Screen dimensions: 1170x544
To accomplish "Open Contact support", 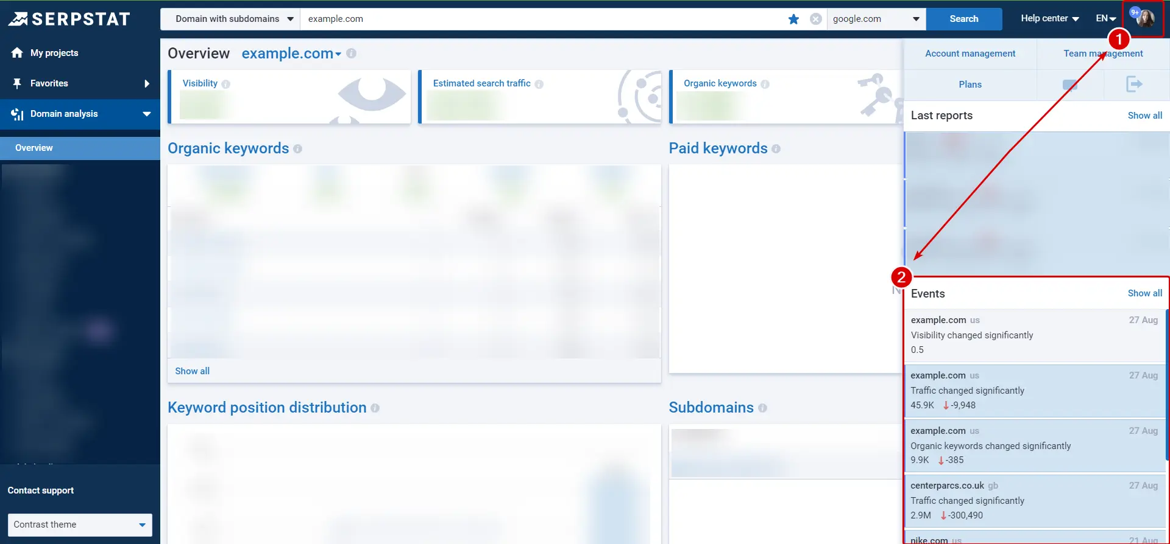I will tap(41, 490).
